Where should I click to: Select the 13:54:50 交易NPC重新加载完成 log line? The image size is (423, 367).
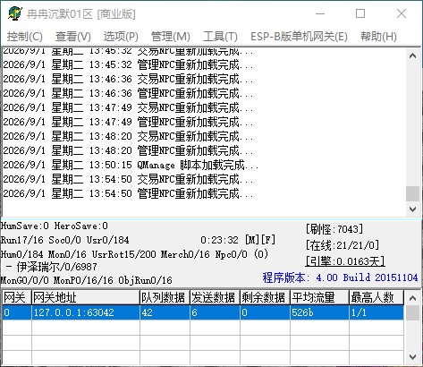[x=128, y=179]
